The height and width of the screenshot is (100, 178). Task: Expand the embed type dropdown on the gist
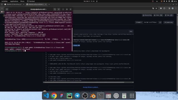[x=139, y=22]
